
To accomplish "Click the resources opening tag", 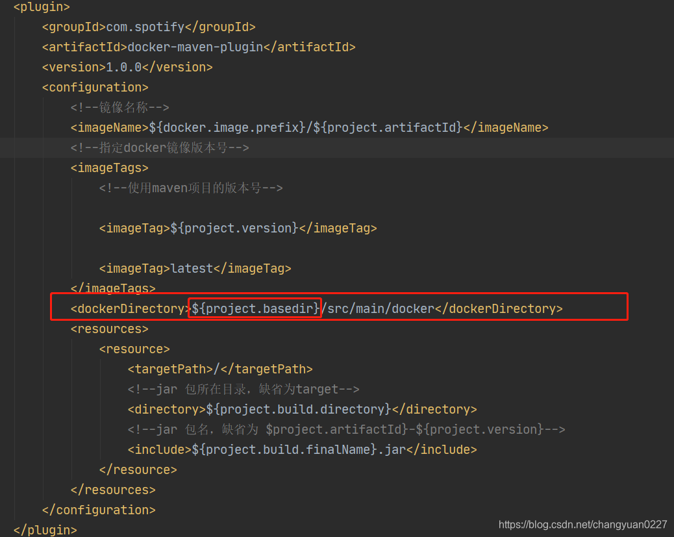I will [108, 329].
